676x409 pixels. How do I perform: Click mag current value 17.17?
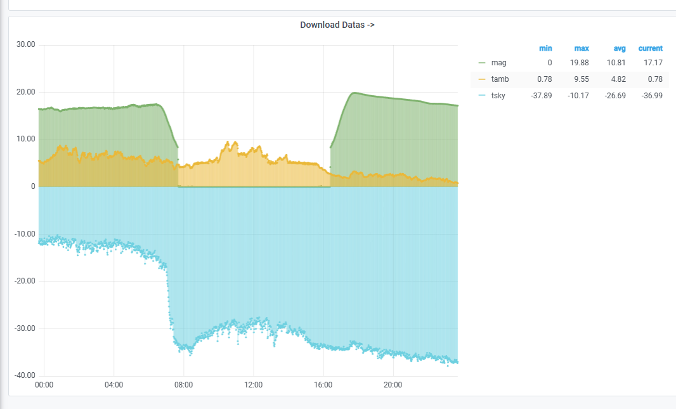point(653,63)
